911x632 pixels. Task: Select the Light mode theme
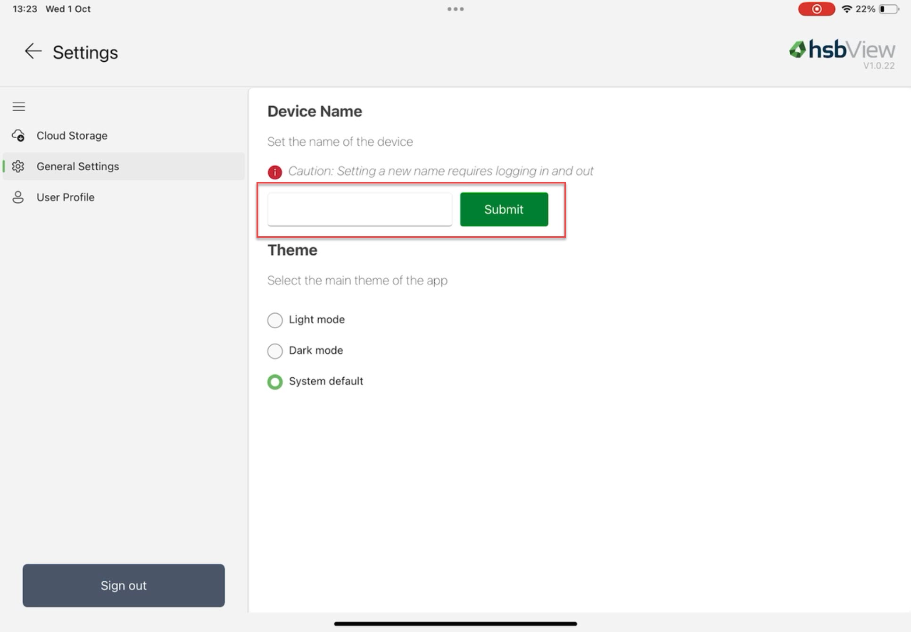pyautogui.click(x=275, y=320)
